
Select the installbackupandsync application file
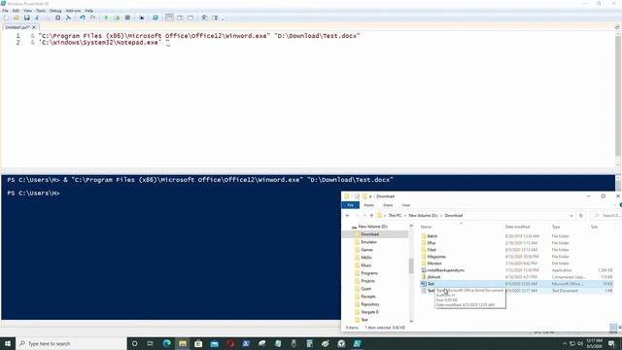click(x=446, y=270)
